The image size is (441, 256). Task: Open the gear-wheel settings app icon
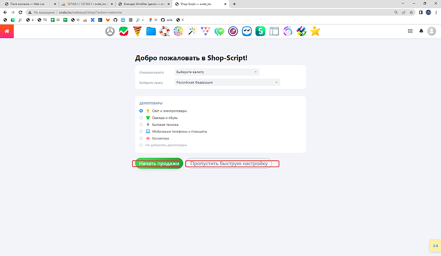(110, 31)
